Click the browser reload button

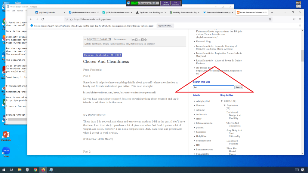(42, 19)
